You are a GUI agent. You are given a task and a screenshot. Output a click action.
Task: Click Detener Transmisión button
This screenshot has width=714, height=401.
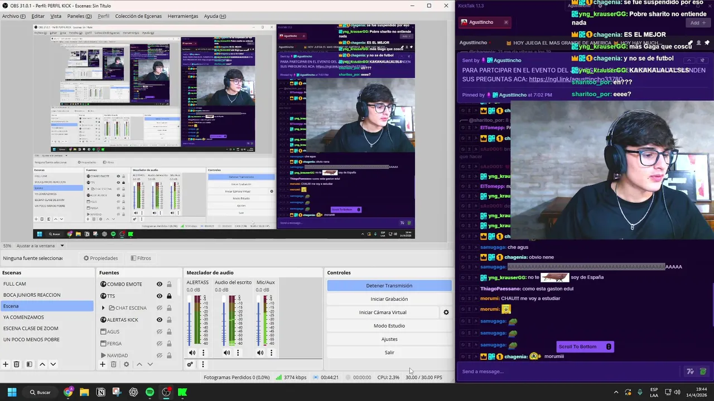click(389, 286)
